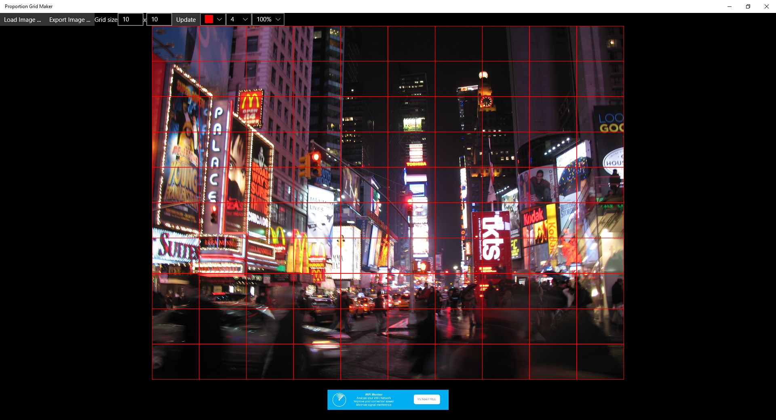The width and height of the screenshot is (776, 420).
Task: Click the chevron on the line width selector
Action: tap(245, 19)
